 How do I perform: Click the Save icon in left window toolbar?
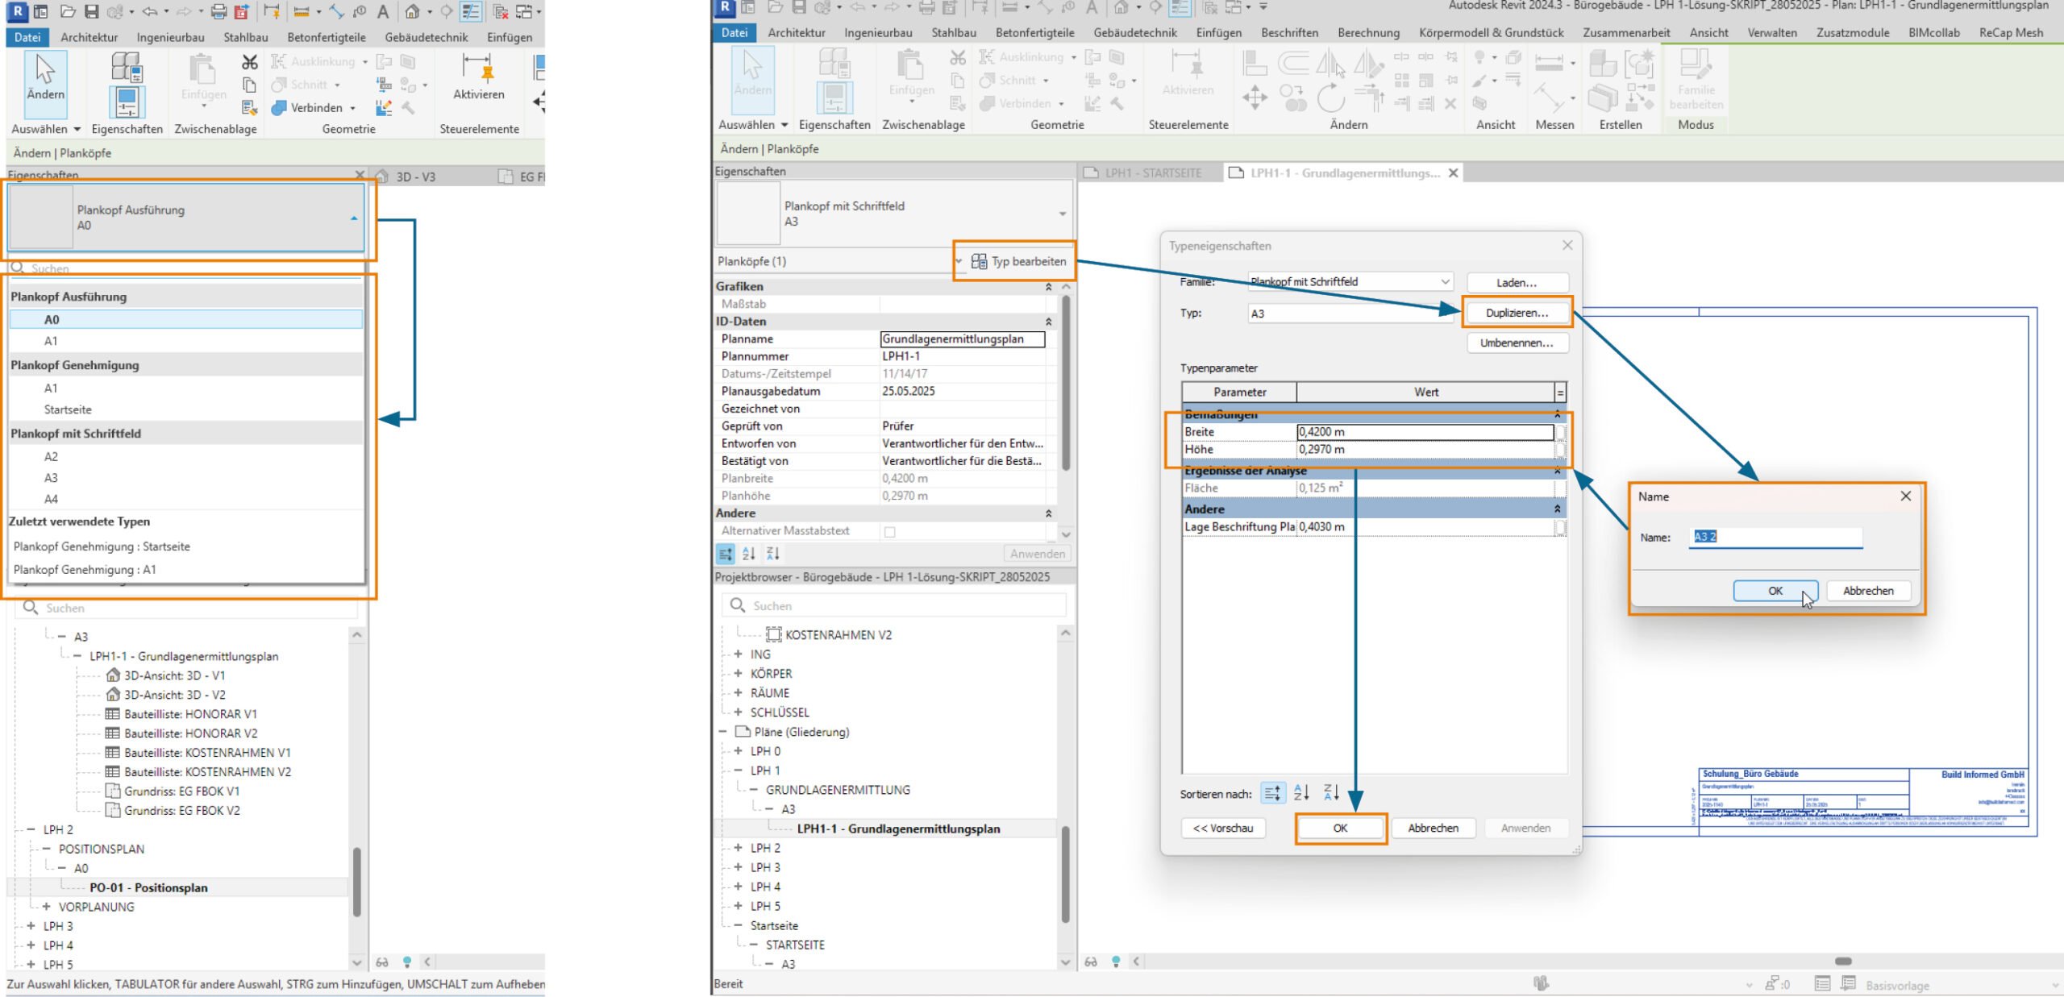coord(91,11)
